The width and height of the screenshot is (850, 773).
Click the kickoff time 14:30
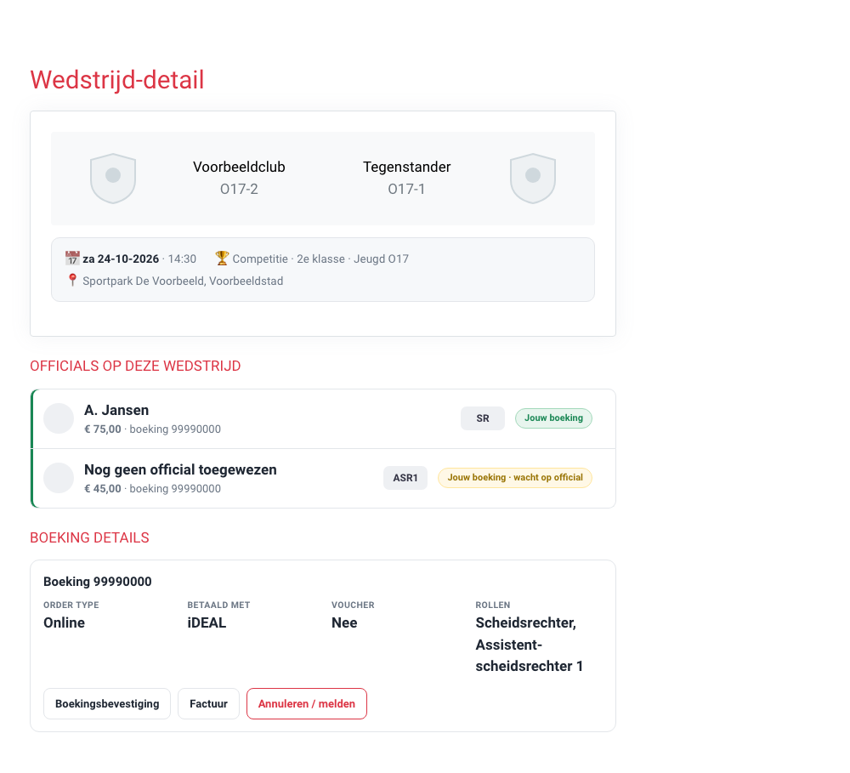pyautogui.click(x=182, y=259)
